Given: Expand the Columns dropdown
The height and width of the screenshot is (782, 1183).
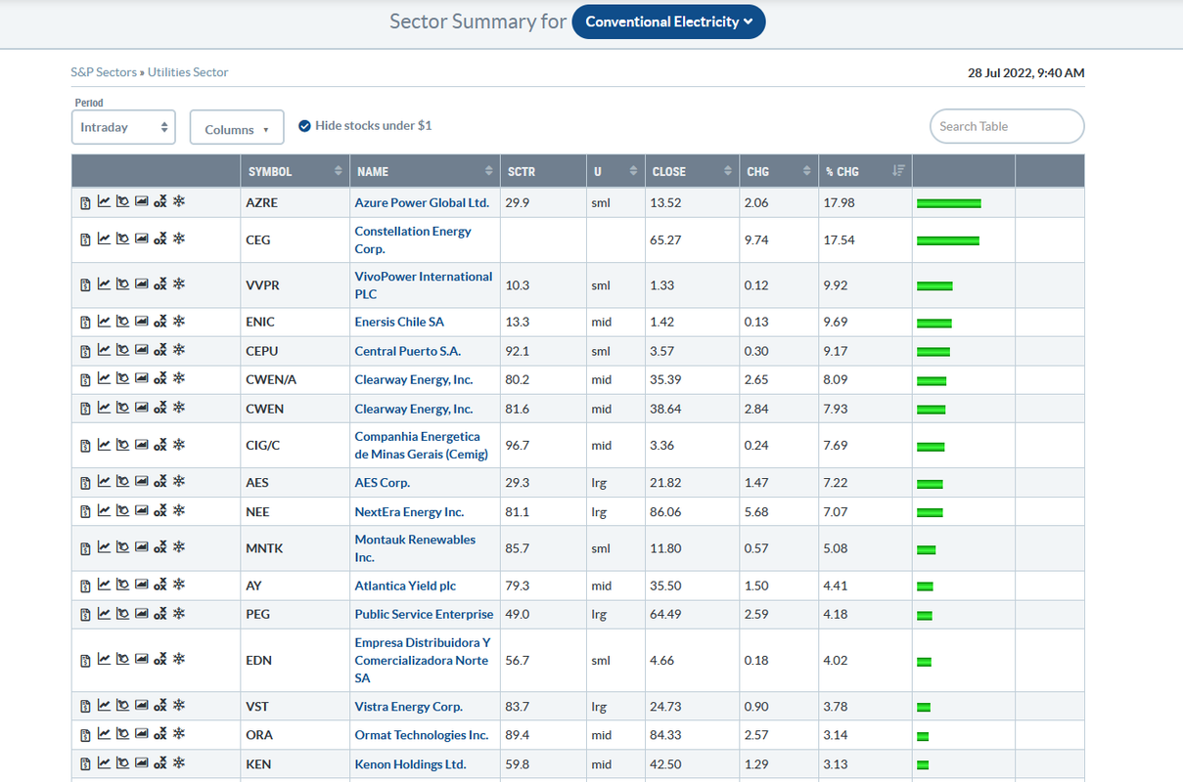Looking at the screenshot, I should [237, 128].
